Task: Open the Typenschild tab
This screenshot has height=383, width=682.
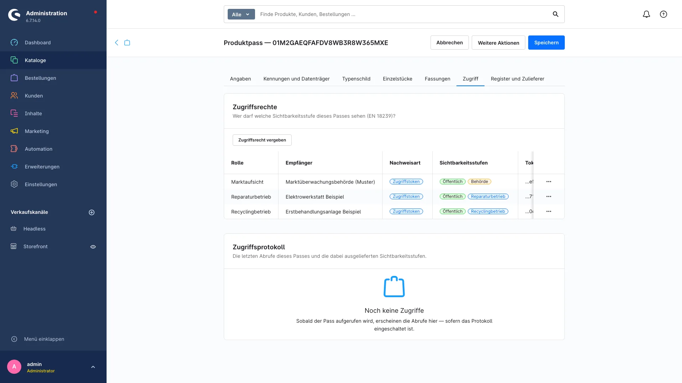Action: pyautogui.click(x=356, y=79)
